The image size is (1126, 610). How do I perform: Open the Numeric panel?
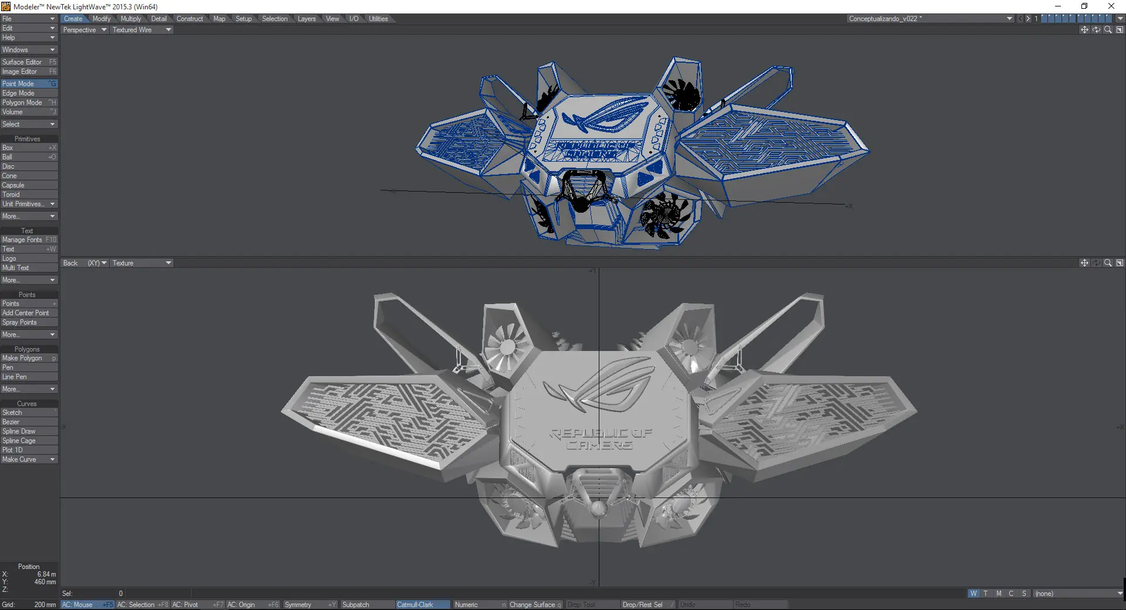tap(480, 605)
